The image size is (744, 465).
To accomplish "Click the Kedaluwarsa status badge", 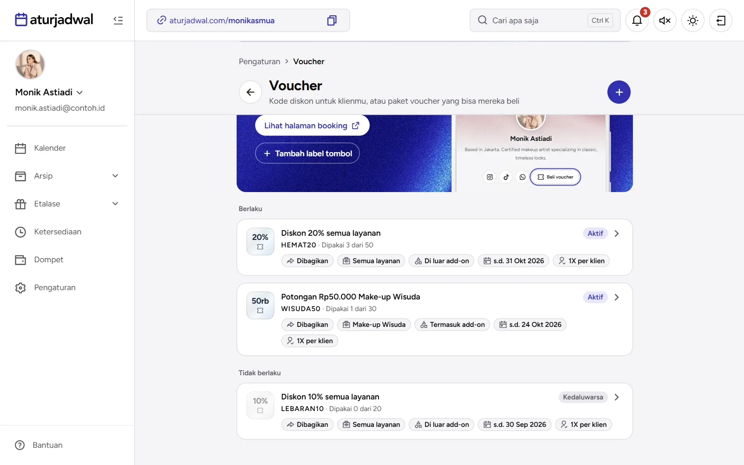I will tap(583, 397).
